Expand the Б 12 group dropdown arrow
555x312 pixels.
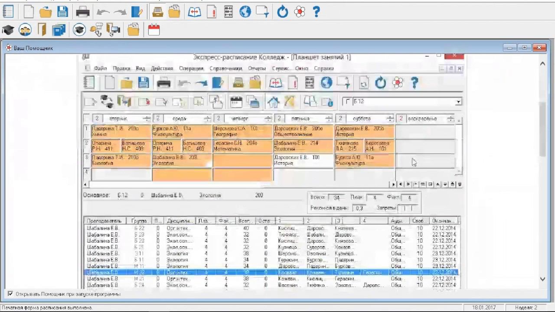pyautogui.click(x=458, y=102)
